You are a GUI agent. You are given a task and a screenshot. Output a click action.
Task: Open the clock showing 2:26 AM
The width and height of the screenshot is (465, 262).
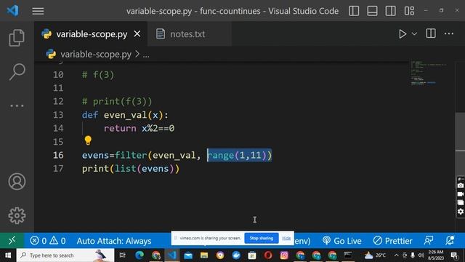pos(436,255)
